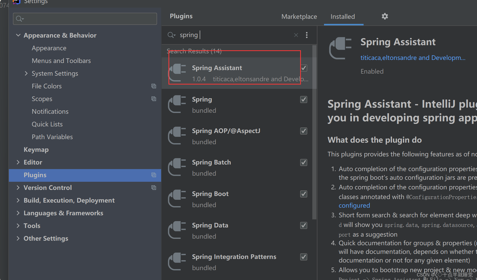
Task: Expand the Version Control node
Action: coord(18,188)
